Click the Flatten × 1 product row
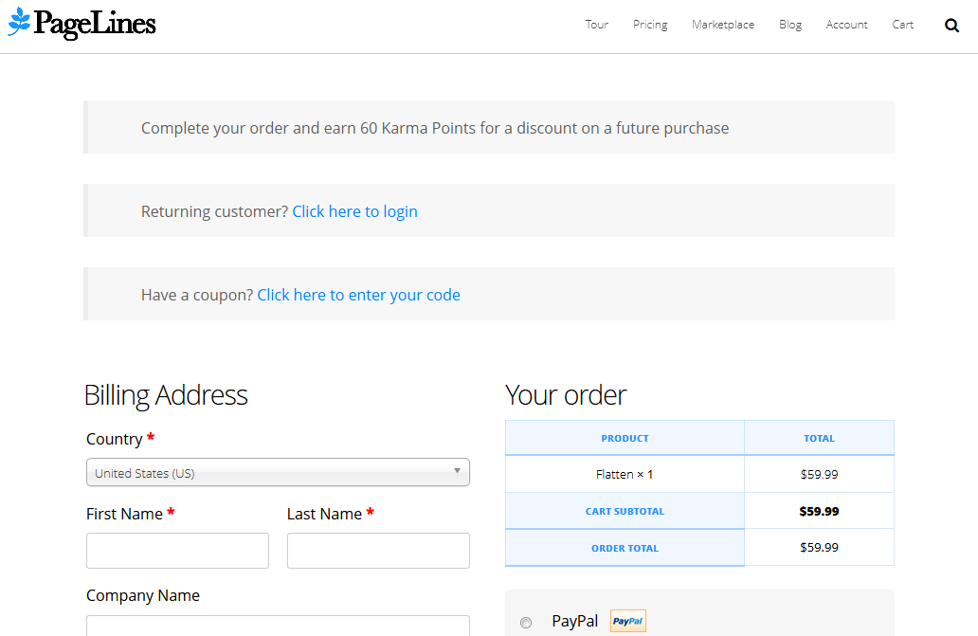The width and height of the screenshot is (978, 636). (625, 474)
